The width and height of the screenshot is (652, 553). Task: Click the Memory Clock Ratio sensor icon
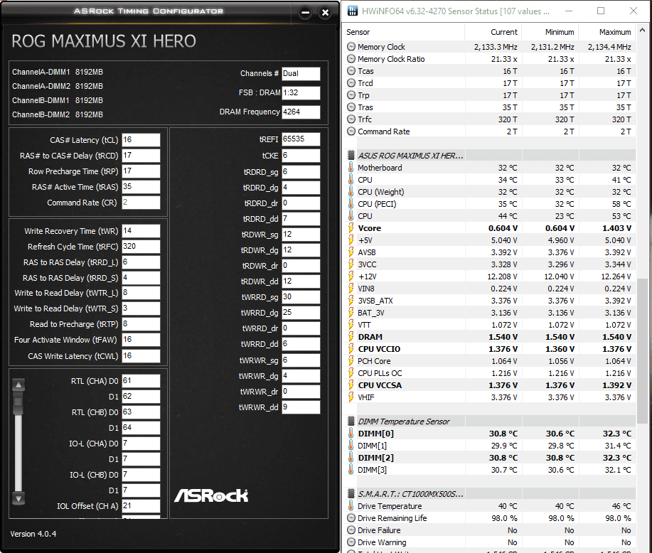coord(351,59)
